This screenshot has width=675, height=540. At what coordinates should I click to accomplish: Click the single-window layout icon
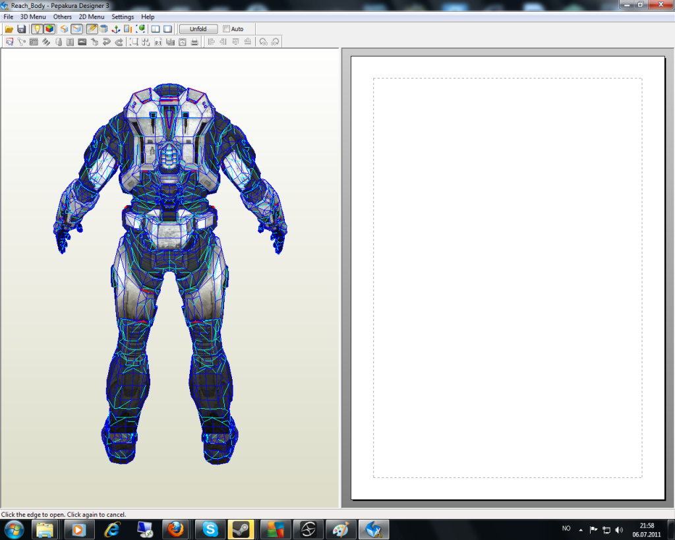(168, 29)
